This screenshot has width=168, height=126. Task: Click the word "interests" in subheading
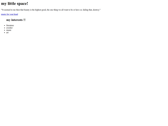click(x=17, y=20)
